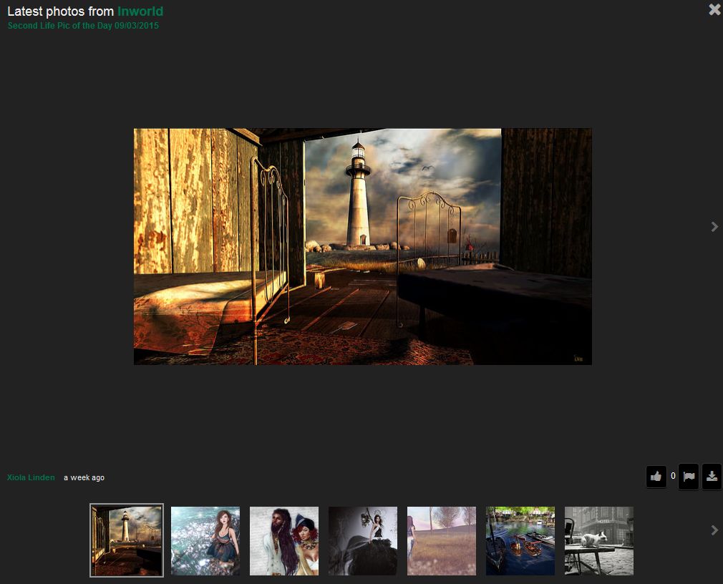Visit Xiola Linden's profile link
This screenshot has width=723, height=584.
31,477
